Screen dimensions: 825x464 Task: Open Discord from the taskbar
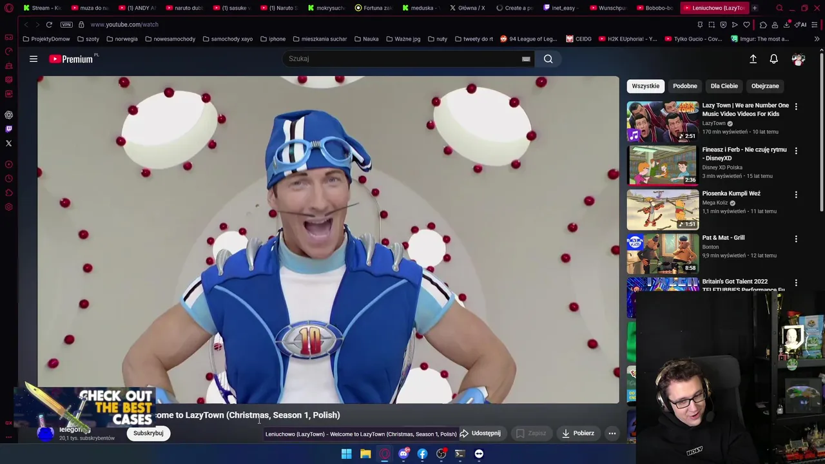tap(403, 454)
